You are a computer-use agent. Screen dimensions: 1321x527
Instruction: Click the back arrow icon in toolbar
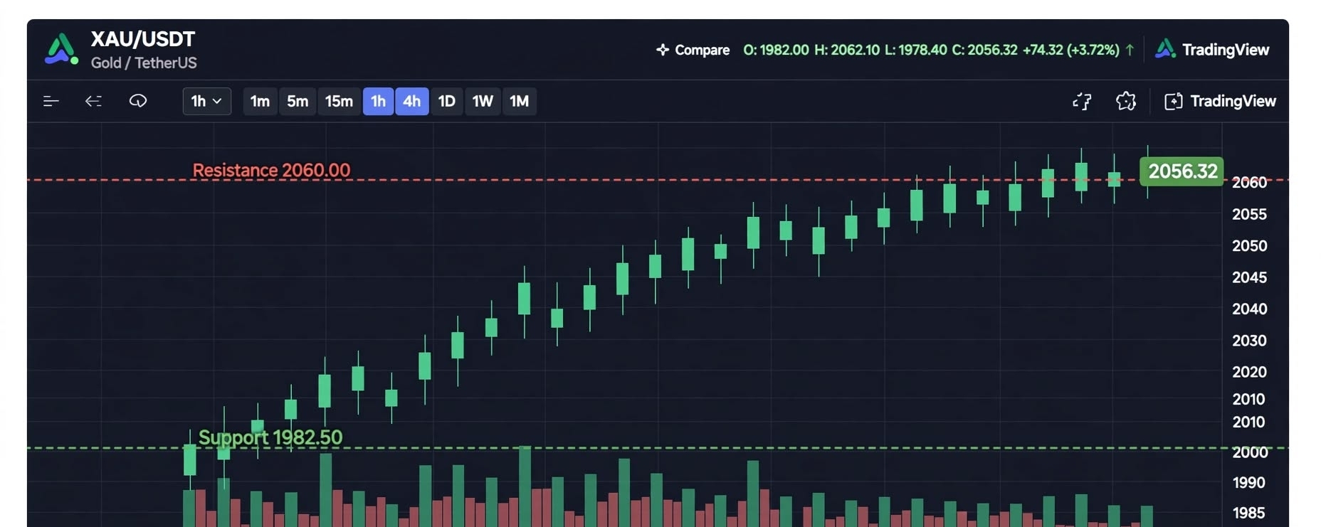tap(93, 101)
